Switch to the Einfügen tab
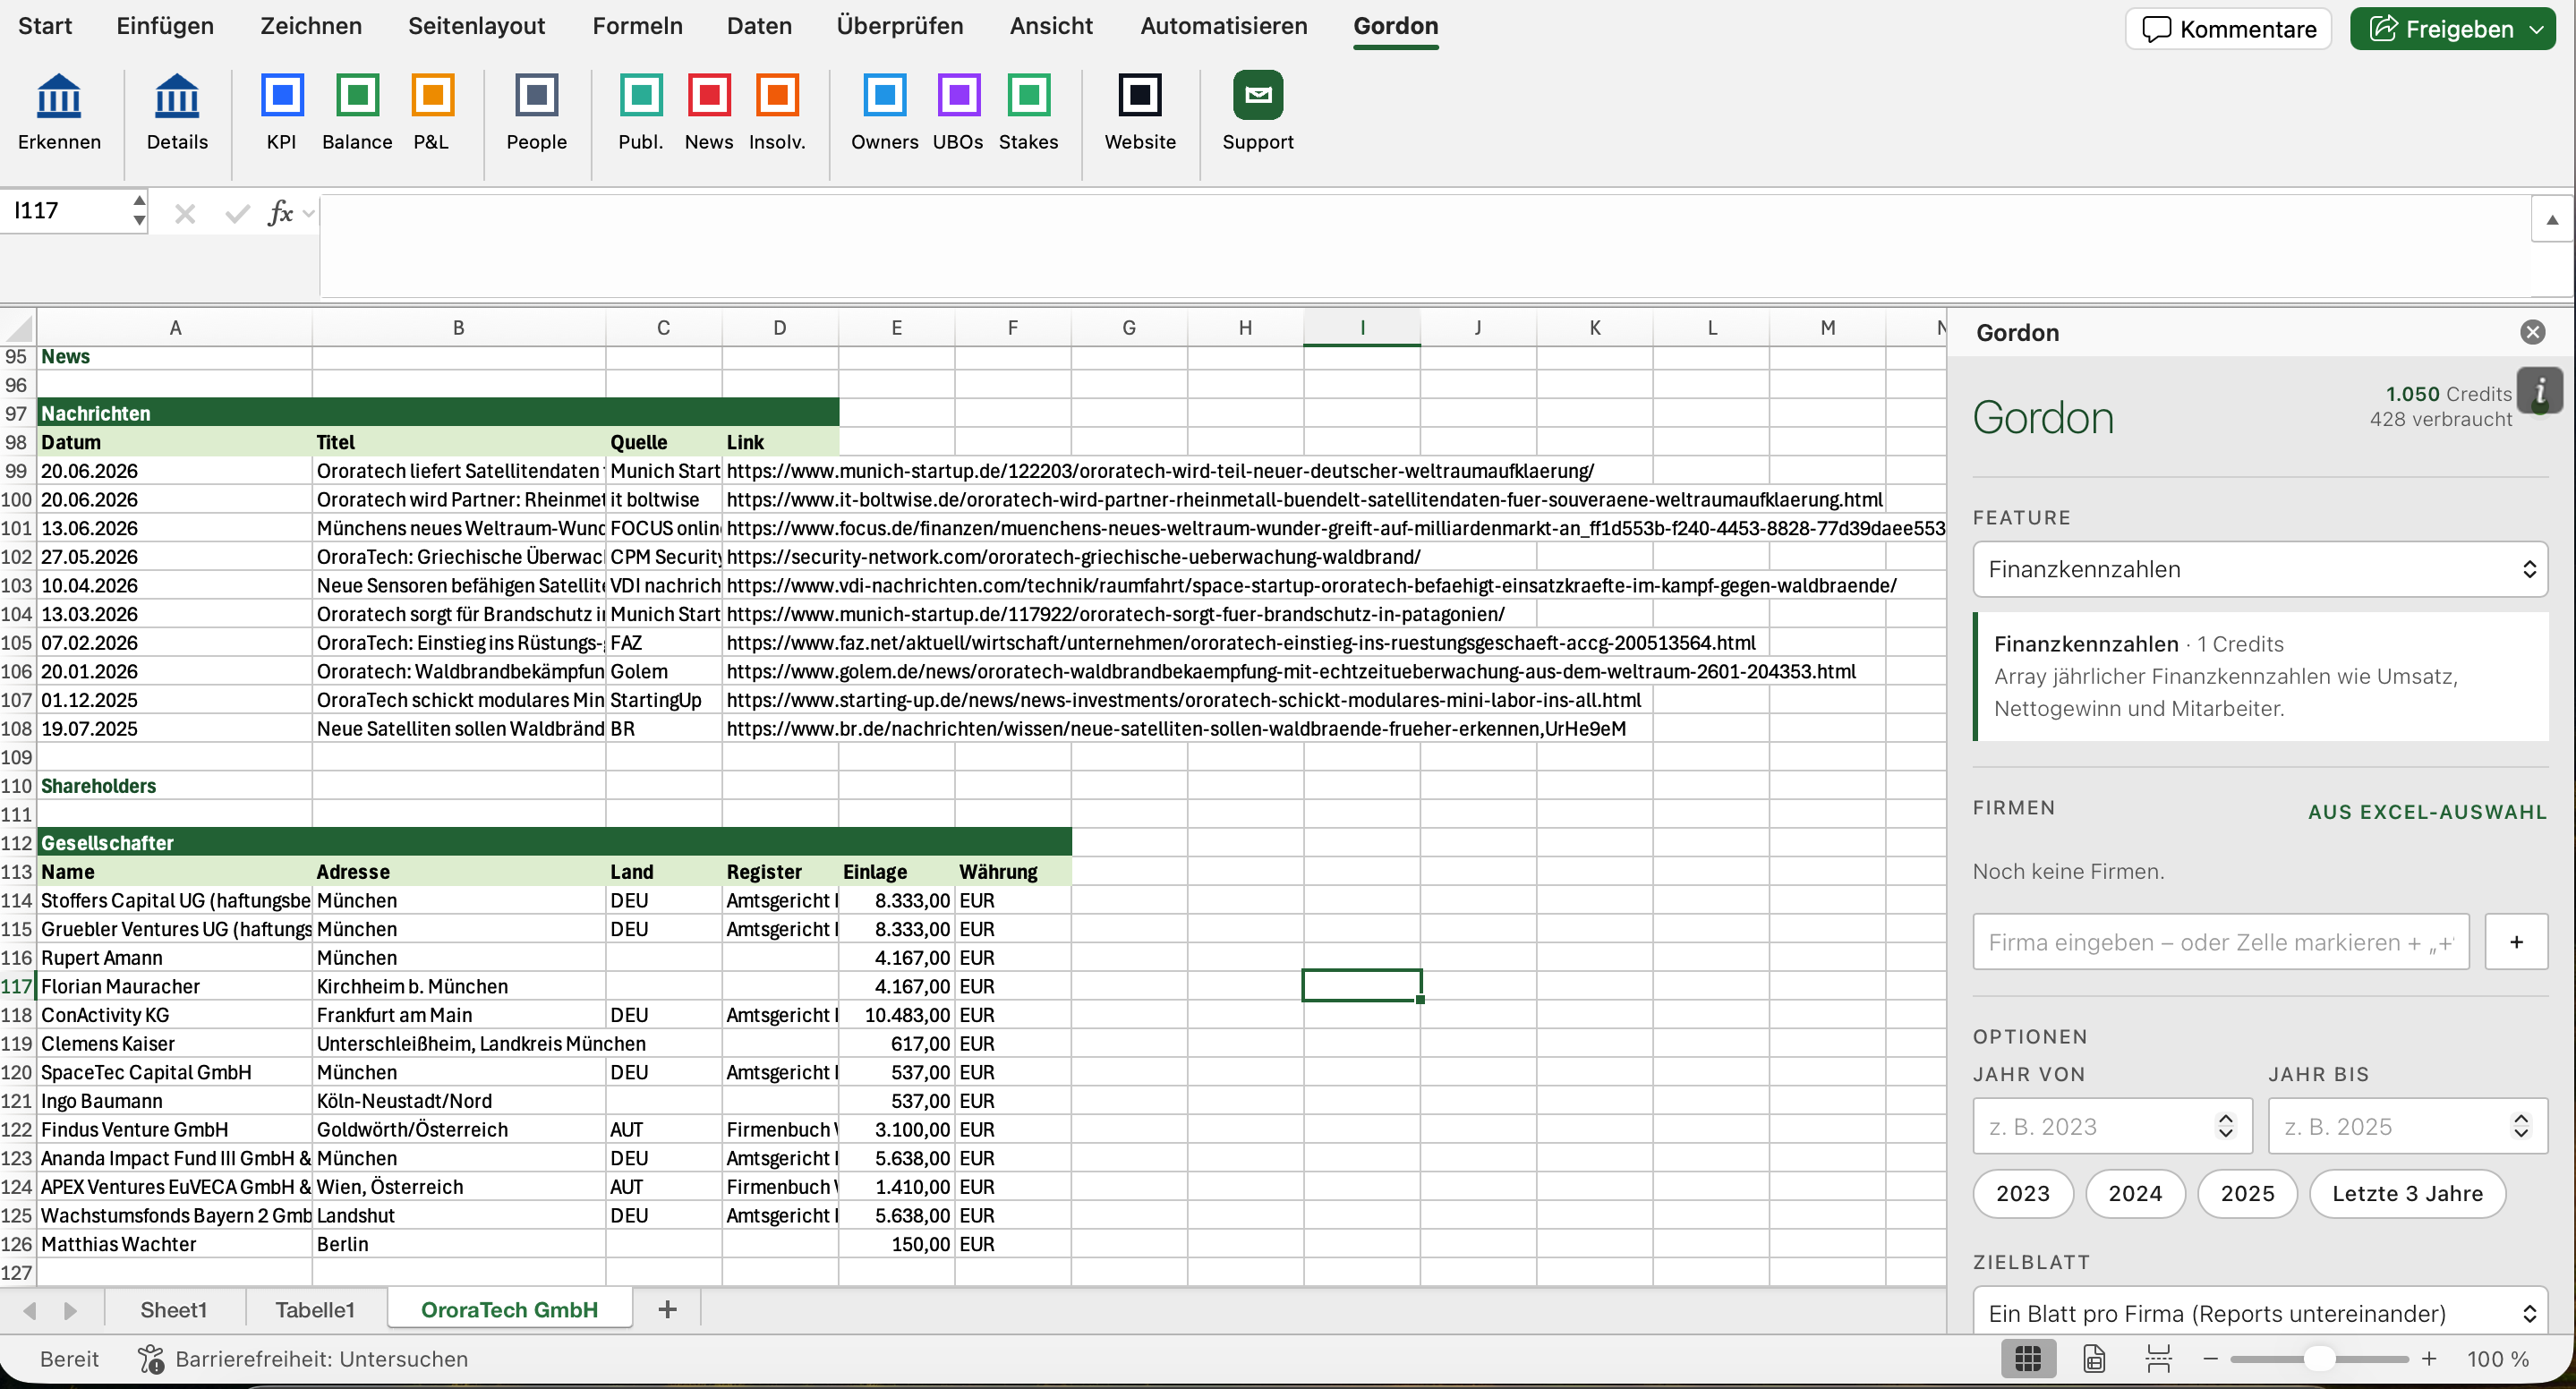Viewport: 2576px width, 1389px height. [165, 26]
